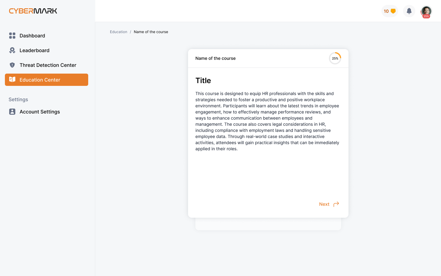The width and height of the screenshot is (441, 276).
Task: Click the 25% course progress ring
Action: (x=335, y=58)
